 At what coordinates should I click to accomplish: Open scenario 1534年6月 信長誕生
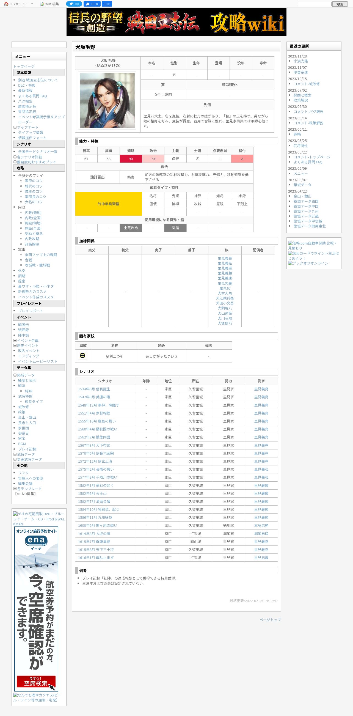[x=94, y=389]
